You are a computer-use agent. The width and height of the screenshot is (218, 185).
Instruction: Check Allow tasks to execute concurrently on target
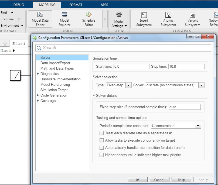(102, 140)
